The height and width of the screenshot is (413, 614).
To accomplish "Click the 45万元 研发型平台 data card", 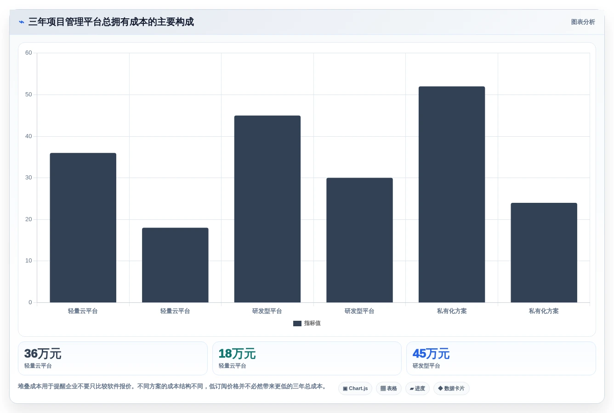I will click(501, 358).
